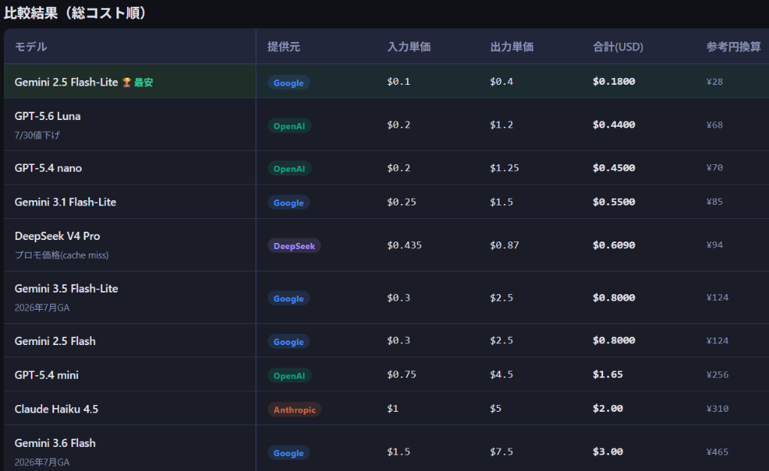Image resolution: width=769 pixels, height=471 pixels.
Task: Click the 2026年7月GA note under Gemini 3.6 Flash
Action: [x=42, y=462]
